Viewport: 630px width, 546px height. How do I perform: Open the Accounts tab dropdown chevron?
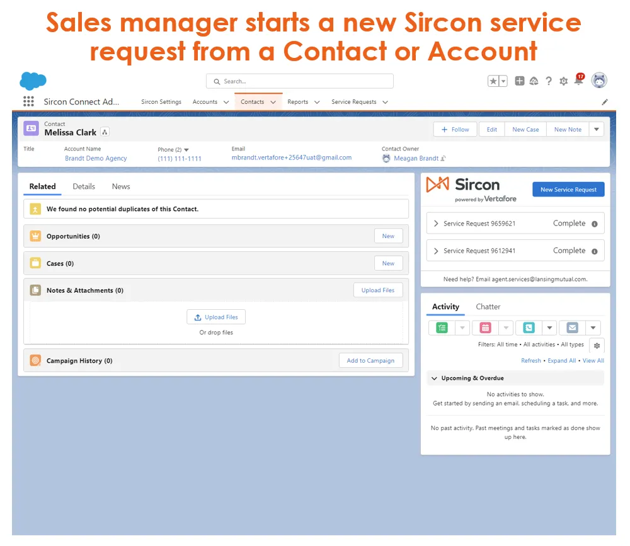tap(226, 102)
